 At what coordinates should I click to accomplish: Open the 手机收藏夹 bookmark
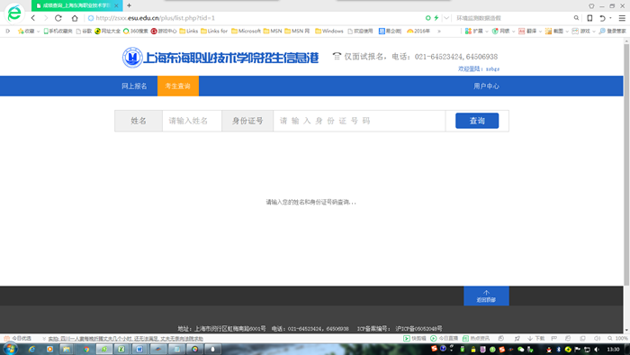pyautogui.click(x=58, y=31)
